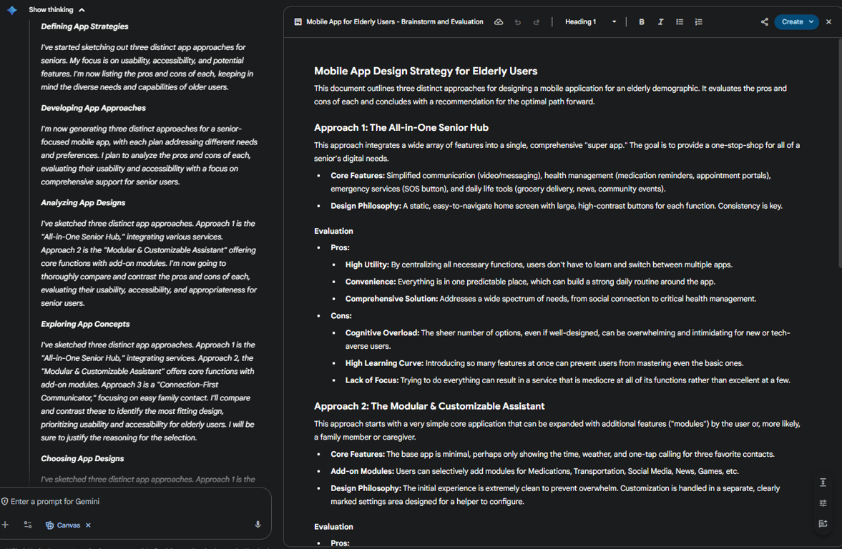The image size is (842, 549).
Task: Click the change tone sliders icon in canvas
Action: (823, 503)
